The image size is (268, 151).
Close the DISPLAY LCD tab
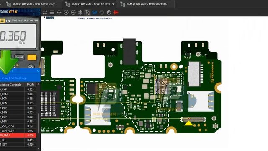(113, 4)
